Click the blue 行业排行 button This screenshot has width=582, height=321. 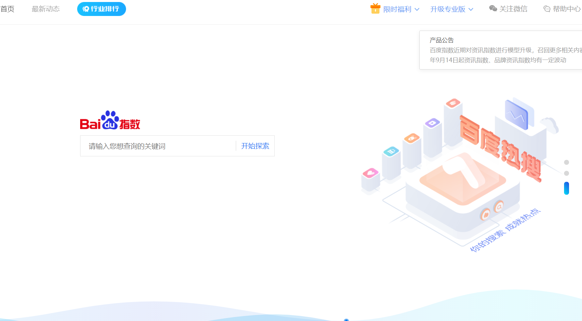tap(101, 9)
